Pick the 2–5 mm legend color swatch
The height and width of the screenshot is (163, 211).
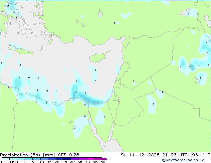click(x=29, y=159)
